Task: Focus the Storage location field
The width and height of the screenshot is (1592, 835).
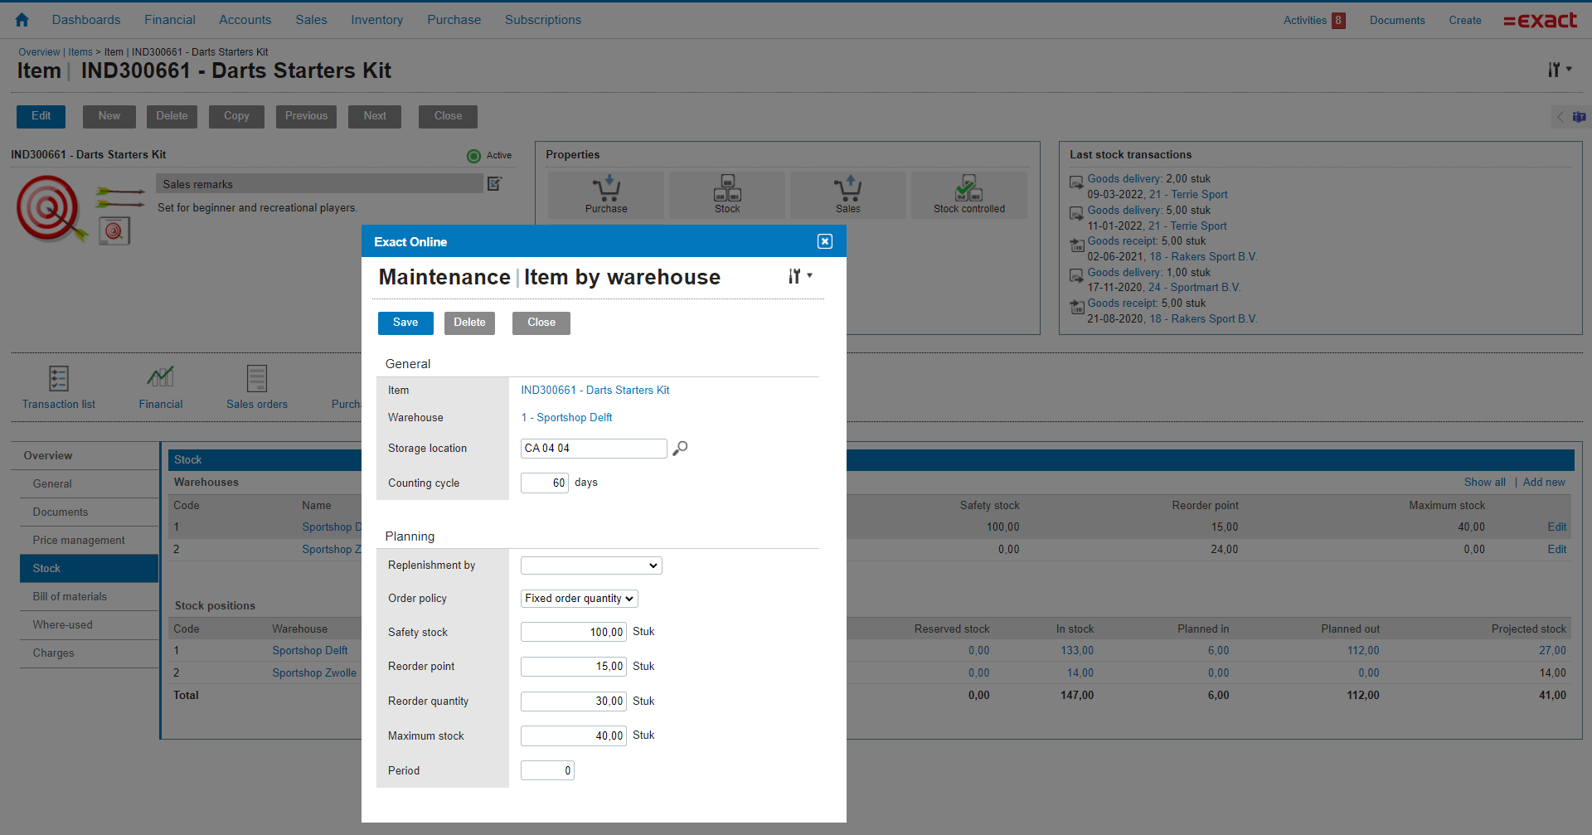Action: pyautogui.click(x=594, y=449)
